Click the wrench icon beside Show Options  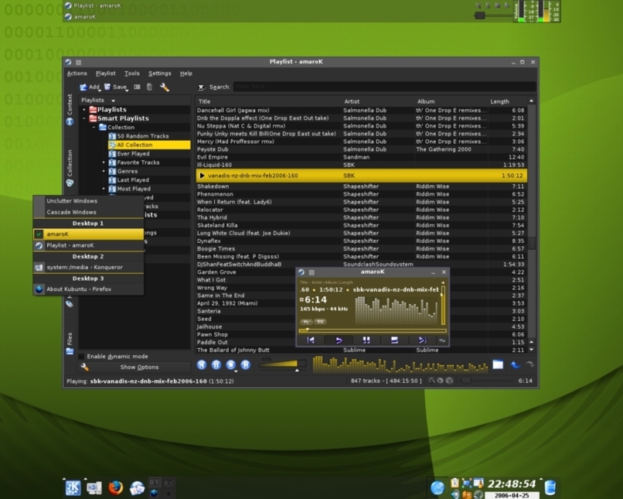pos(84,367)
